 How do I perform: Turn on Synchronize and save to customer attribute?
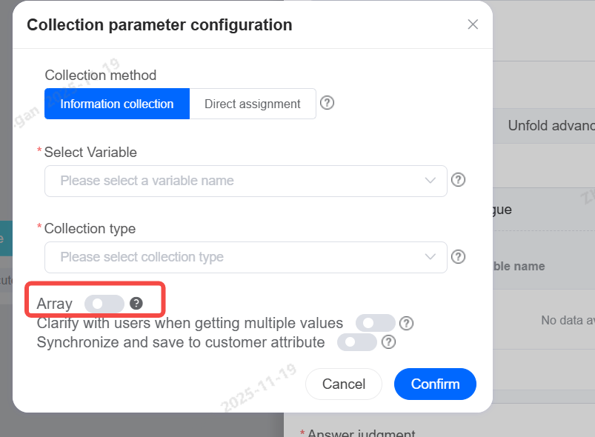pos(356,342)
